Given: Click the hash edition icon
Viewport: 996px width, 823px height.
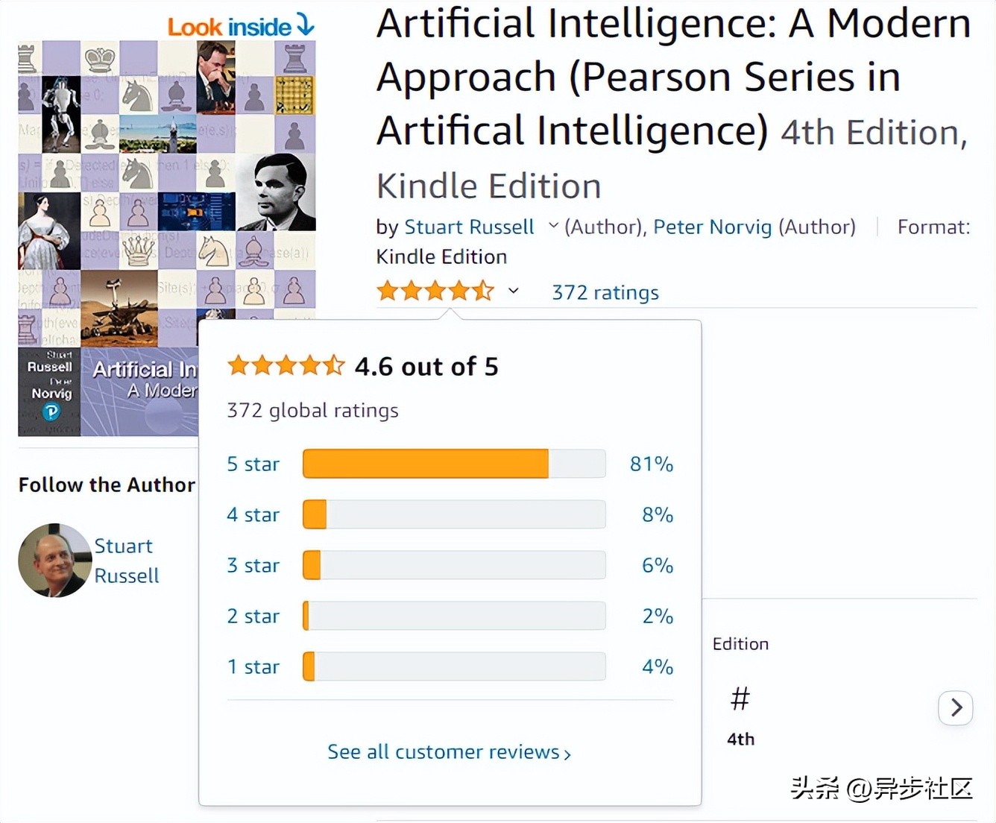Looking at the screenshot, I should point(740,699).
